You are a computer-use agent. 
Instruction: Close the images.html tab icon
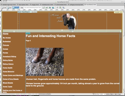click(x=30, y=5)
